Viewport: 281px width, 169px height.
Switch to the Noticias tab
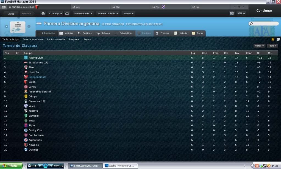[x=66, y=33]
